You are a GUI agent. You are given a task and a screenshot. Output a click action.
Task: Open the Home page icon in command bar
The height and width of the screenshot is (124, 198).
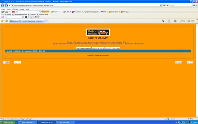[x=163, y=21]
